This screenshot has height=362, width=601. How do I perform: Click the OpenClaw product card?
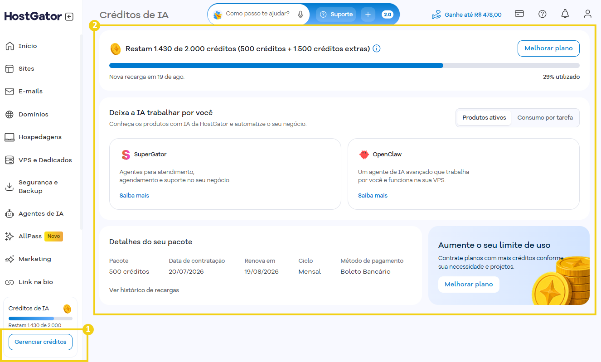click(464, 174)
